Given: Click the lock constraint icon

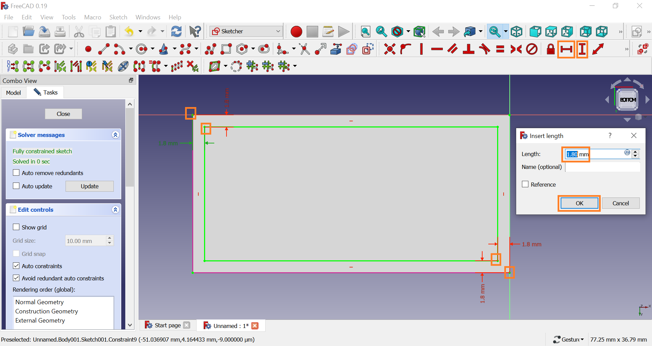Looking at the screenshot, I should [x=550, y=49].
